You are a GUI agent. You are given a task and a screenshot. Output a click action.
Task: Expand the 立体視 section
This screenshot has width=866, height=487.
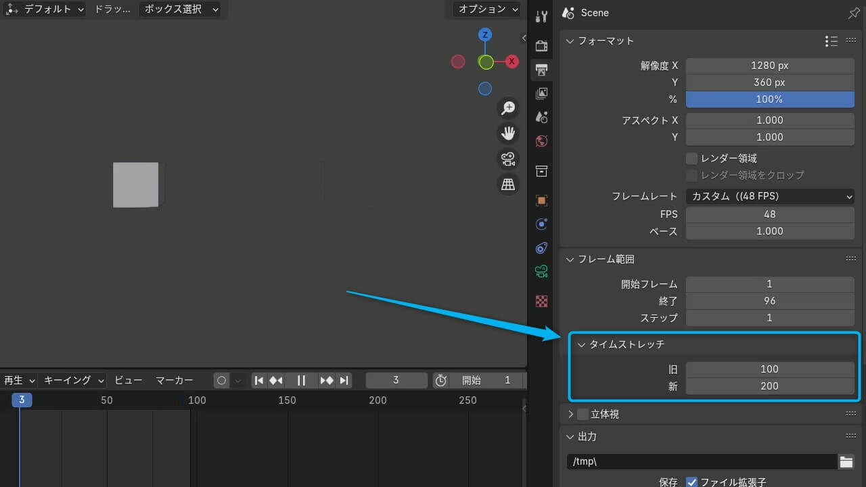coord(572,413)
